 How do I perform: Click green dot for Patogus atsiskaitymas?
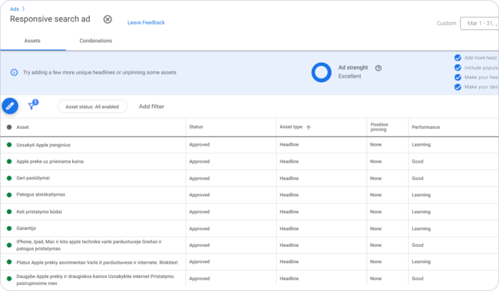9,194
